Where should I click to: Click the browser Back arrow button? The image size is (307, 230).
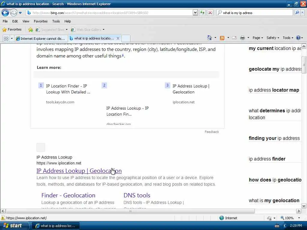[x=5, y=13]
